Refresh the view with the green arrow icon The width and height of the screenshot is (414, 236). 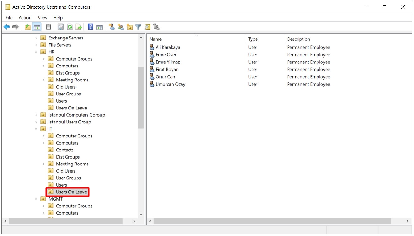(70, 27)
